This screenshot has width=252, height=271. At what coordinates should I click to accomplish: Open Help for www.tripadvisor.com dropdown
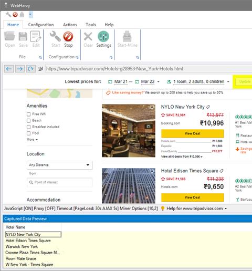tap(196, 209)
